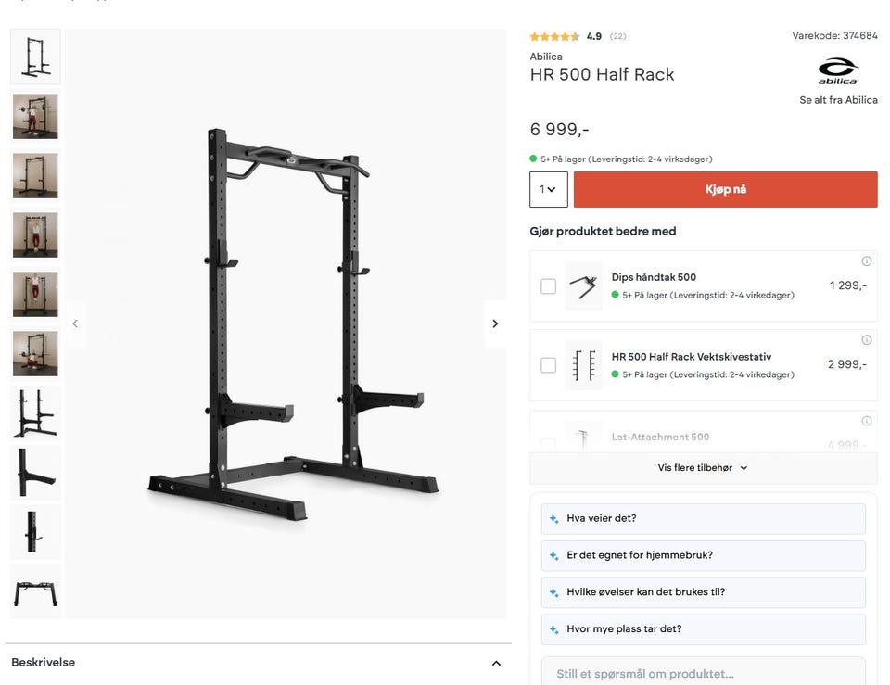Image resolution: width=890 pixels, height=685 pixels.
Task: Check the HR 500 Half Rack Vektskivestativ checkbox
Action: coord(548,365)
